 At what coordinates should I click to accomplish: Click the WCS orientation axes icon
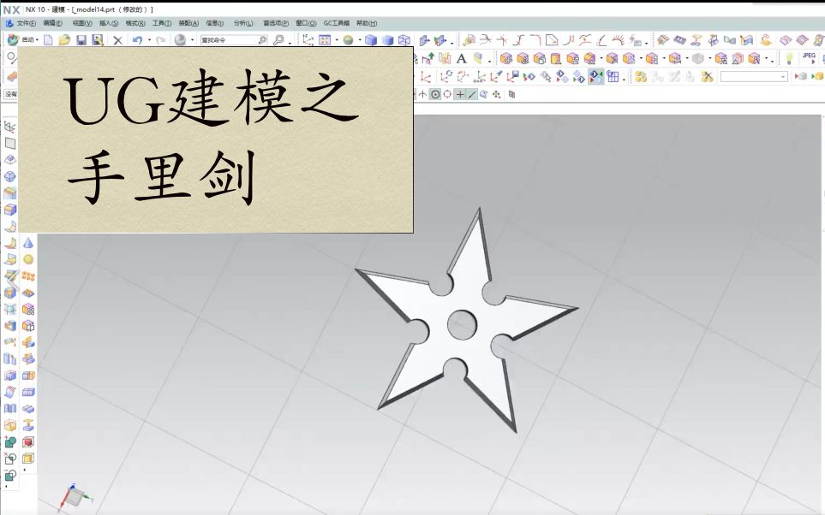pos(308,40)
